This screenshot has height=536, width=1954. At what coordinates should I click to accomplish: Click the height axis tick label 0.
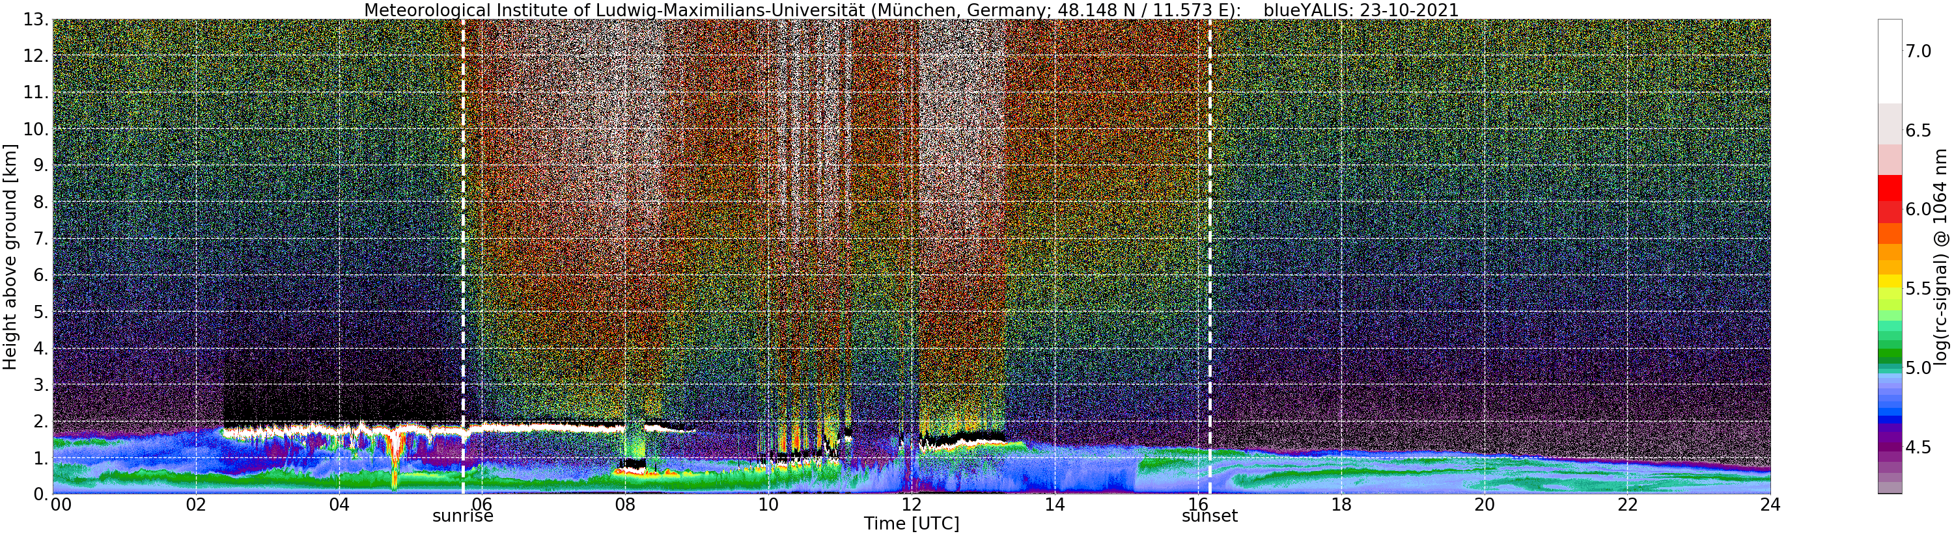41,494
